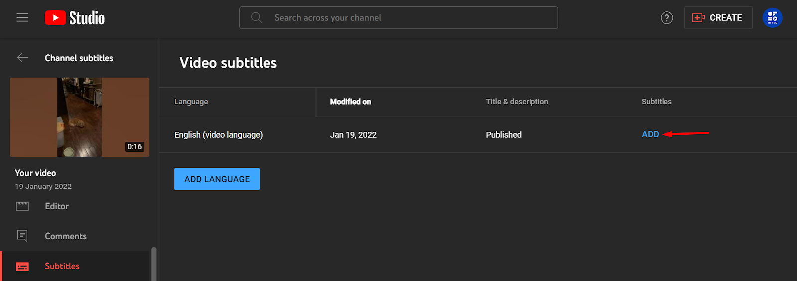The image size is (797, 281).
Task: Open the video thumbnail preview
Action: pyautogui.click(x=80, y=117)
